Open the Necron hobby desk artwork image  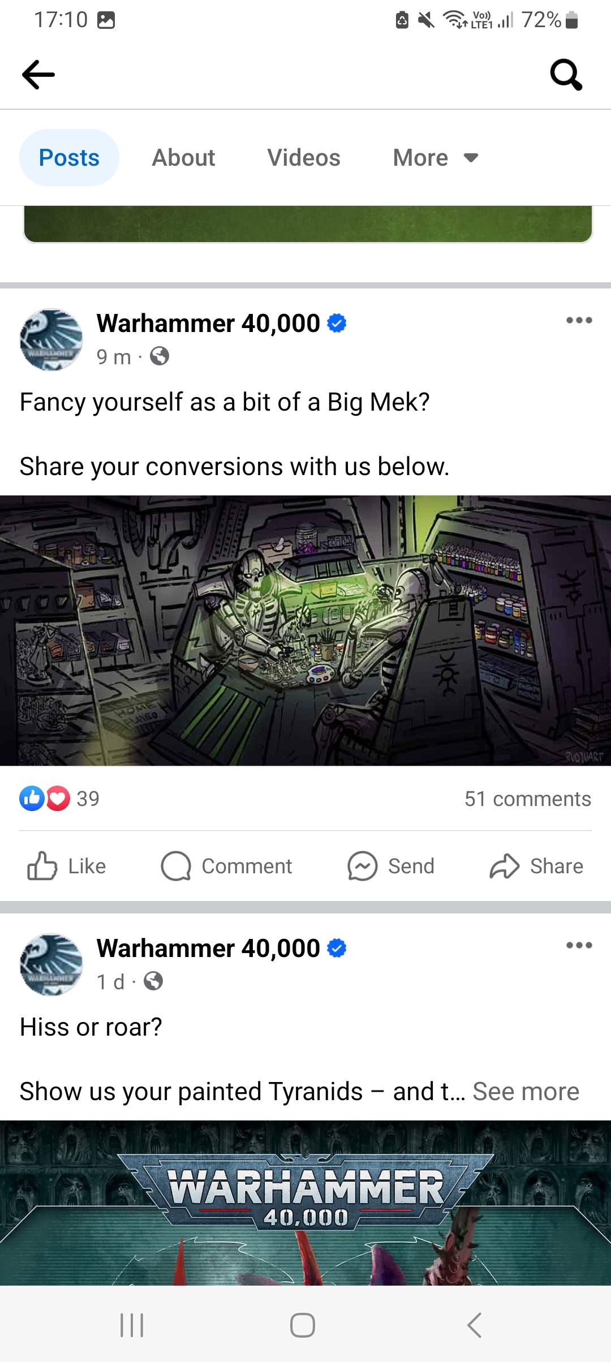click(305, 631)
